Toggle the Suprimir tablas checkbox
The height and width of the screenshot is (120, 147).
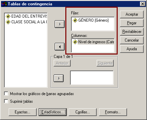pos(6,101)
